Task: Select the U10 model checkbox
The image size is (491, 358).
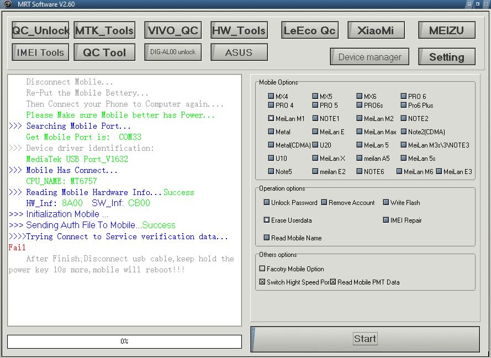Action: coord(271,158)
